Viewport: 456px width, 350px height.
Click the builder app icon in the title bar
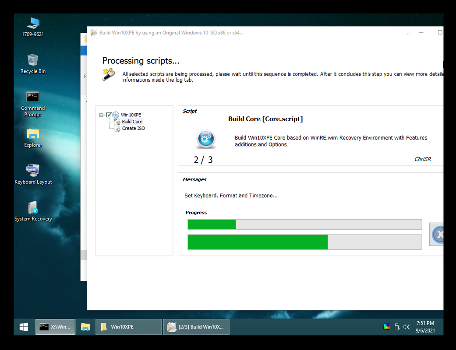pos(94,32)
